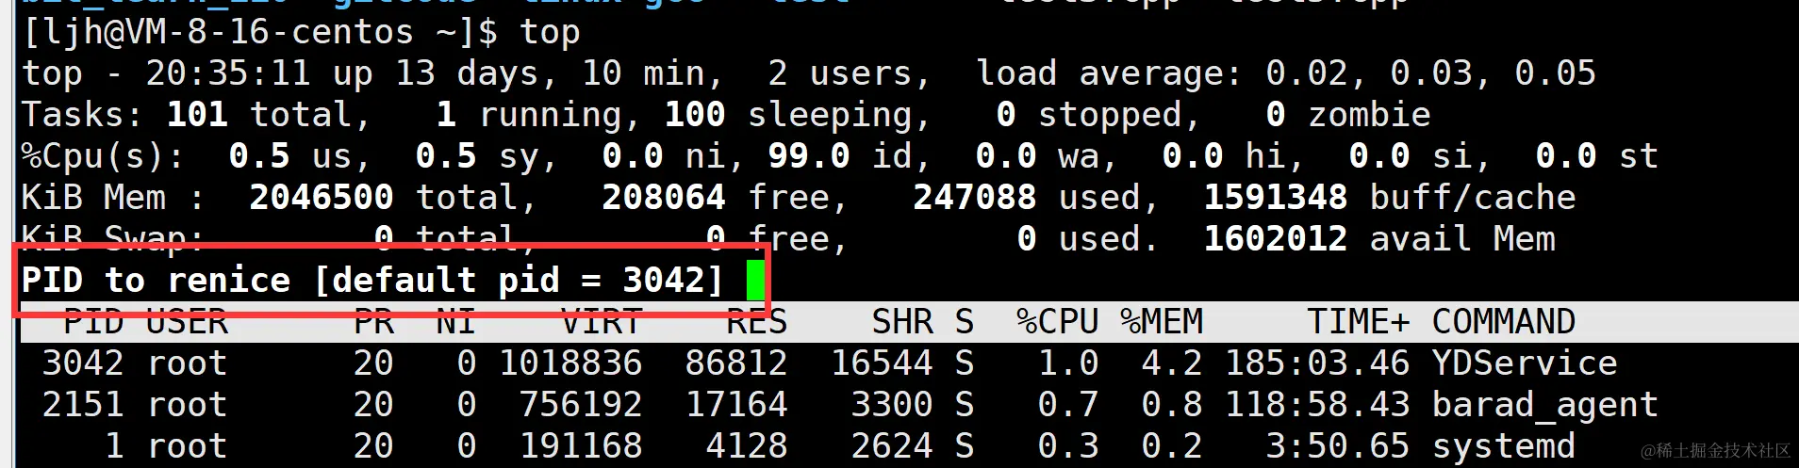
Task: Click used memory value 247088
Action: [x=975, y=198]
